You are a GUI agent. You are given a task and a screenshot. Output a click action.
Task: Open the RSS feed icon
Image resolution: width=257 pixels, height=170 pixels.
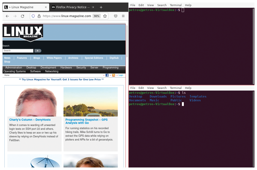114,75
